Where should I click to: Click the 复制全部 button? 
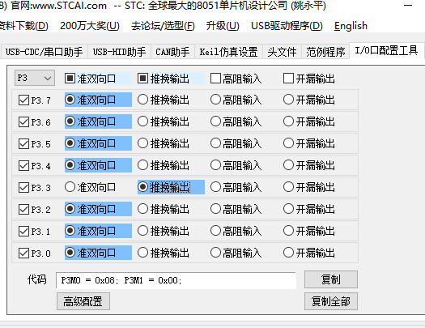click(331, 301)
